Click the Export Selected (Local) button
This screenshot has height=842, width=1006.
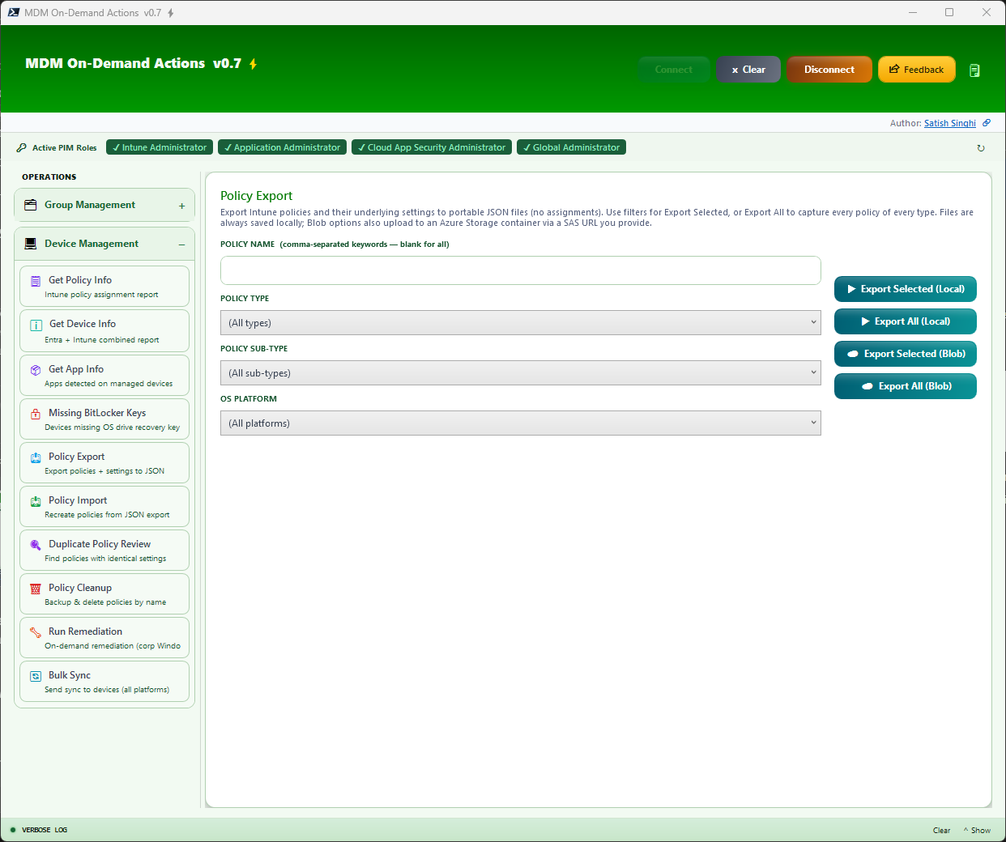pos(906,289)
